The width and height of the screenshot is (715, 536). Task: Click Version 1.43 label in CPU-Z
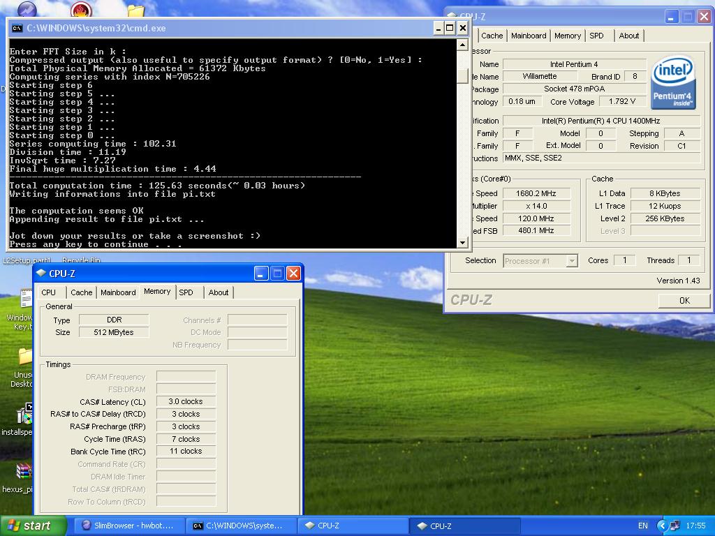click(678, 281)
